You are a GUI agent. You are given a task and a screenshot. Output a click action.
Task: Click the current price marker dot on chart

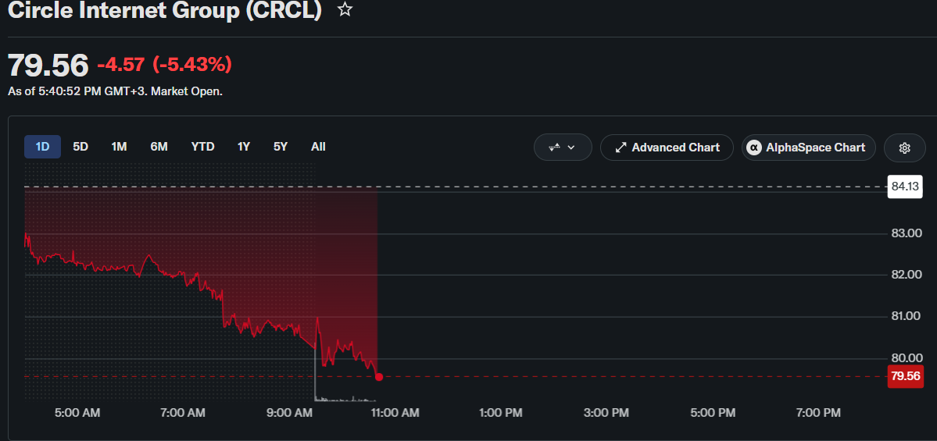click(x=379, y=376)
